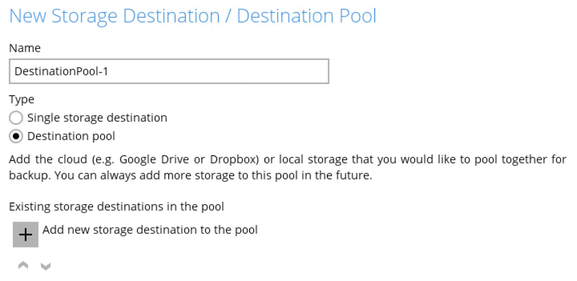
Task: Click "Existing storage destinations in the pool" heading
Action: pos(116,206)
